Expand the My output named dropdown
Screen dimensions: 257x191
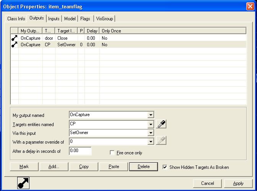click(151, 115)
